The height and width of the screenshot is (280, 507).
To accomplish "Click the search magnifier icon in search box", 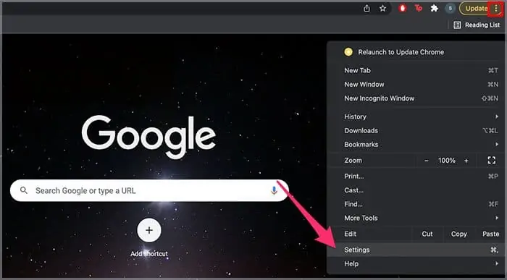I will pyautogui.click(x=24, y=190).
